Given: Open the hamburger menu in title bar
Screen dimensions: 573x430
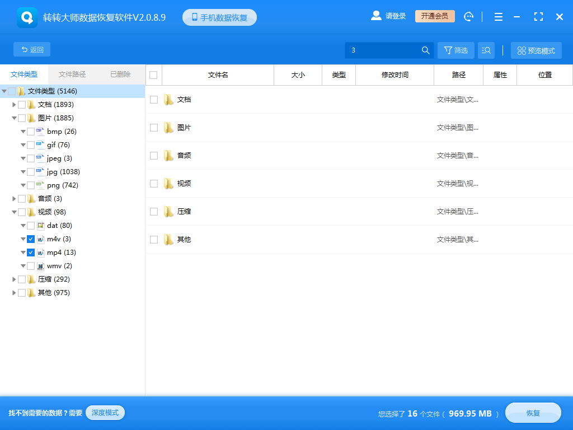Looking at the screenshot, I should tap(498, 17).
